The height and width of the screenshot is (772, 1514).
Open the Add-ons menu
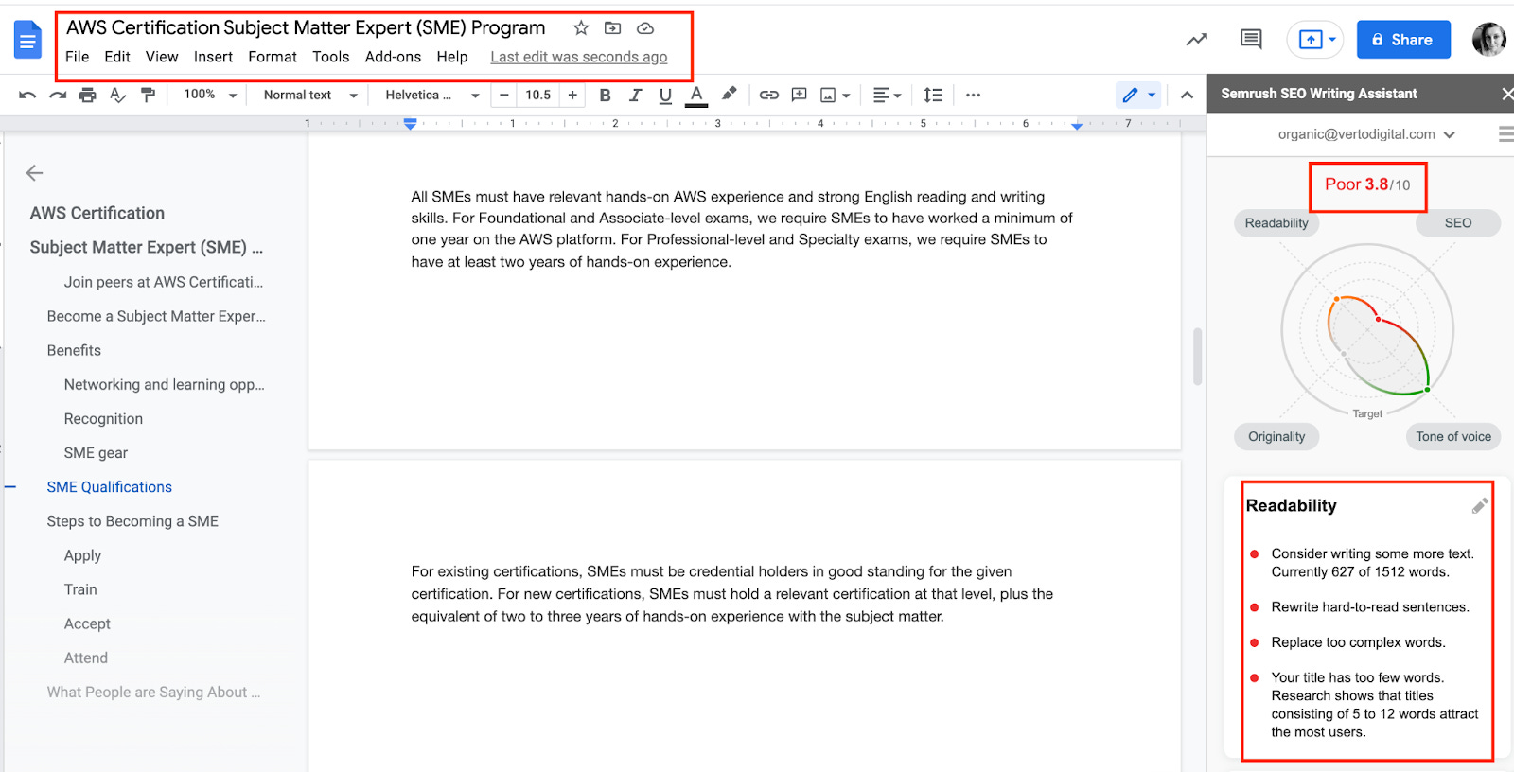point(393,57)
